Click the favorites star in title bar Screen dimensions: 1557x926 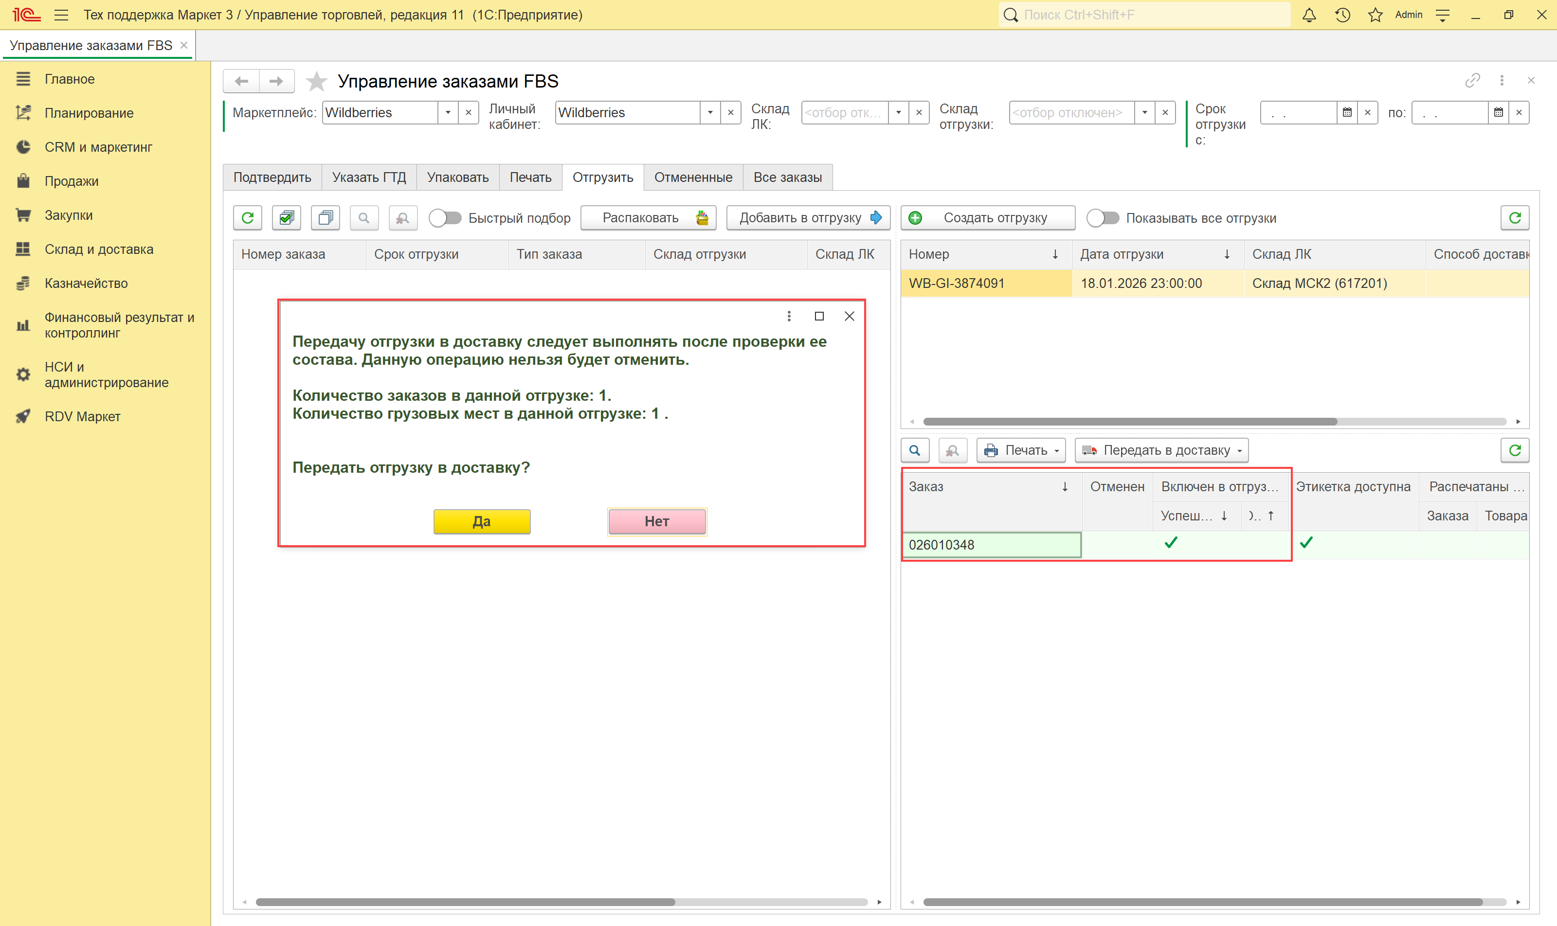tap(1376, 15)
